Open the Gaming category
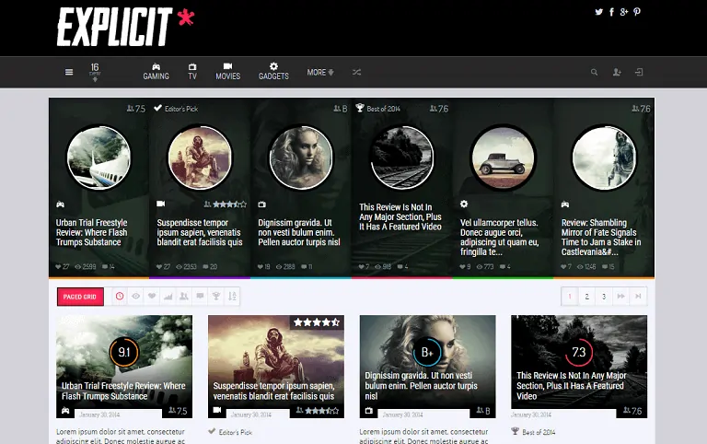Viewport: 707px width, 444px height. tap(156, 72)
